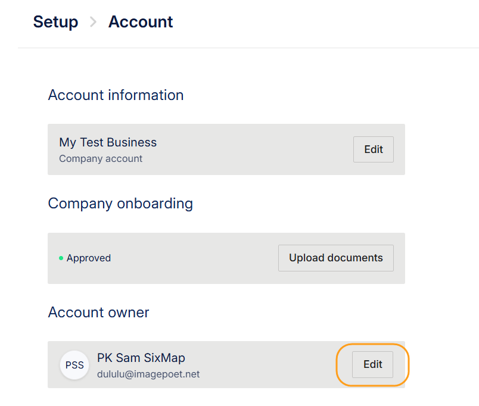Click the PSS avatar icon
This screenshot has width=479, height=406.
point(74,365)
